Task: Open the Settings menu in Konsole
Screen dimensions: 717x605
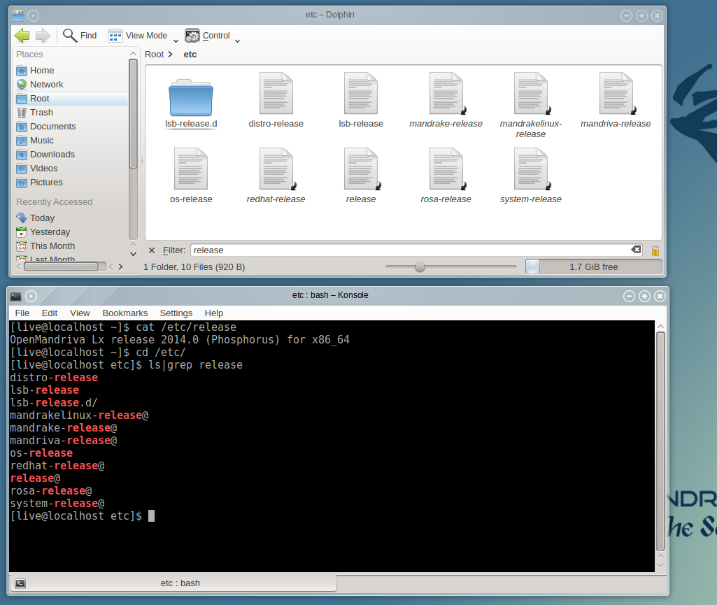Action: [176, 313]
